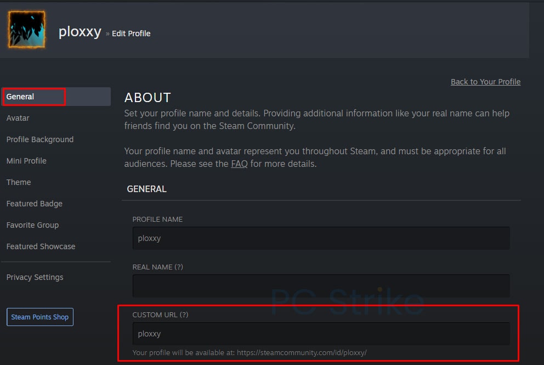Go back via Back to Your Profile link
This screenshot has height=365, width=544.
click(485, 82)
